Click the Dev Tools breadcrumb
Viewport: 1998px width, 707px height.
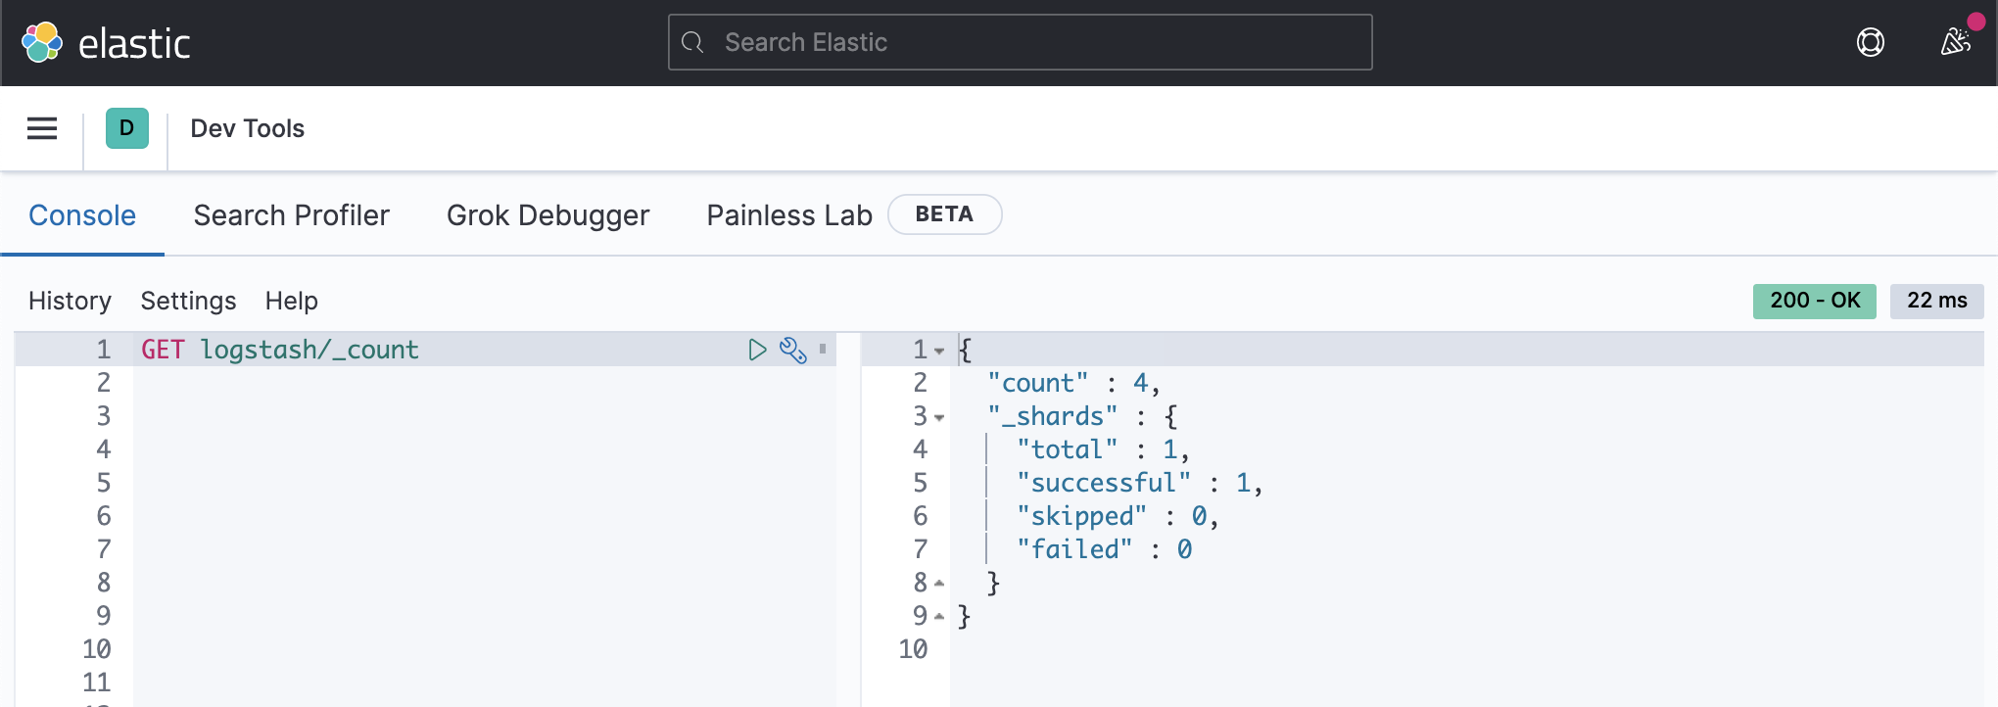[x=248, y=128]
